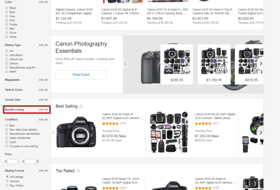This screenshot has height=190, width=280.
Task: Check the Black color filter
Action: (7, 8)
